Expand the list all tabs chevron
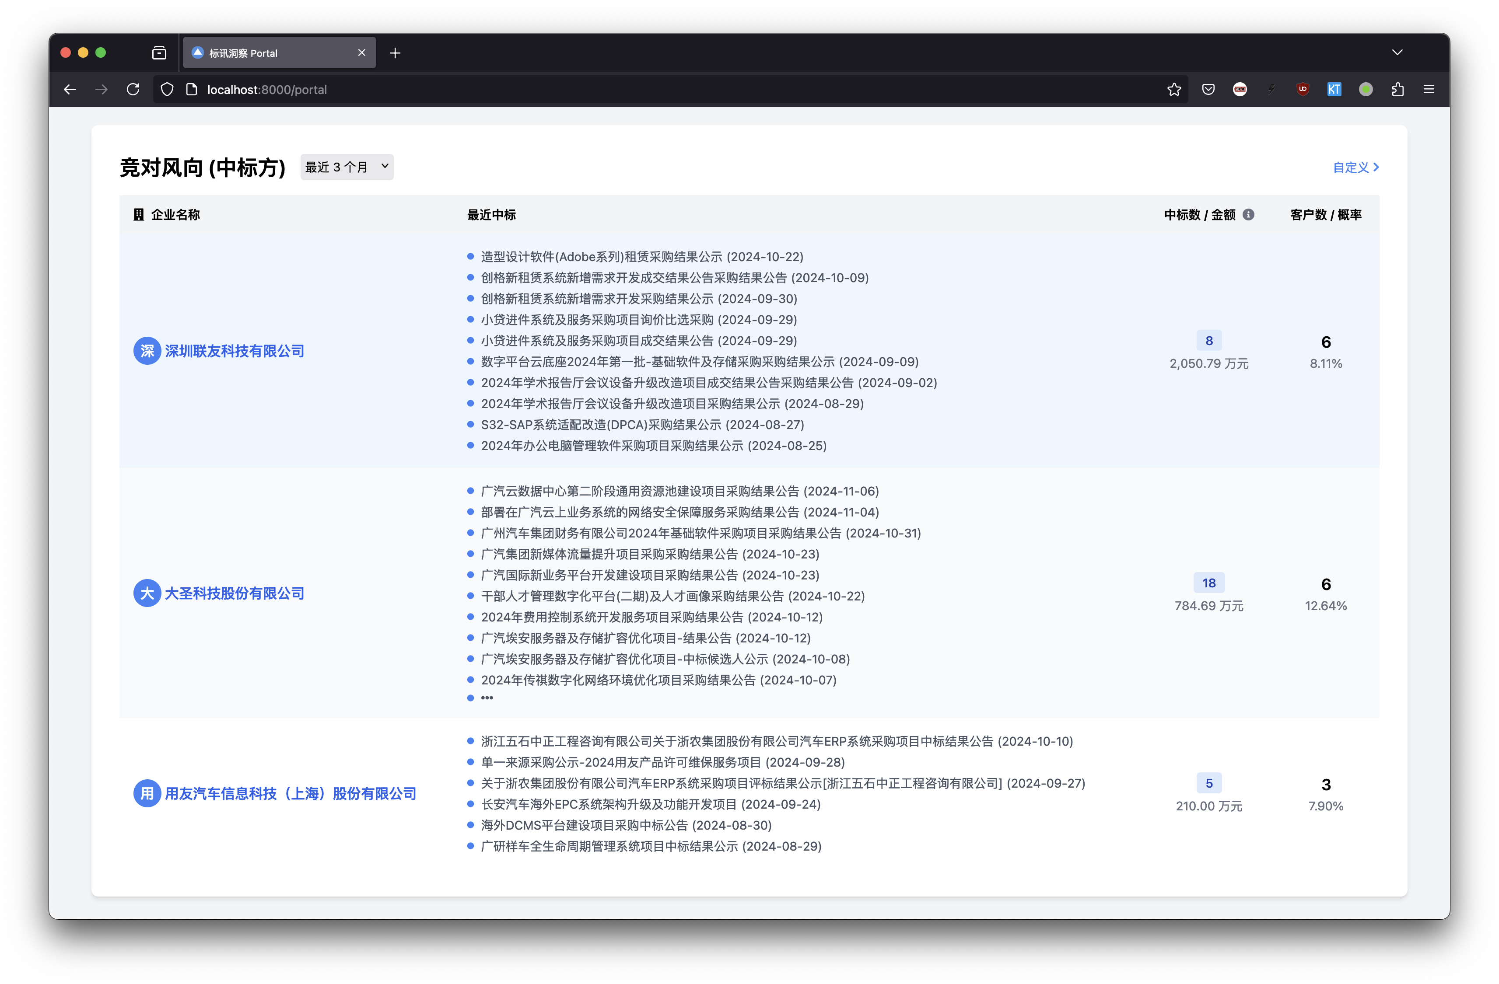Image resolution: width=1499 pixels, height=984 pixels. click(x=1397, y=52)
